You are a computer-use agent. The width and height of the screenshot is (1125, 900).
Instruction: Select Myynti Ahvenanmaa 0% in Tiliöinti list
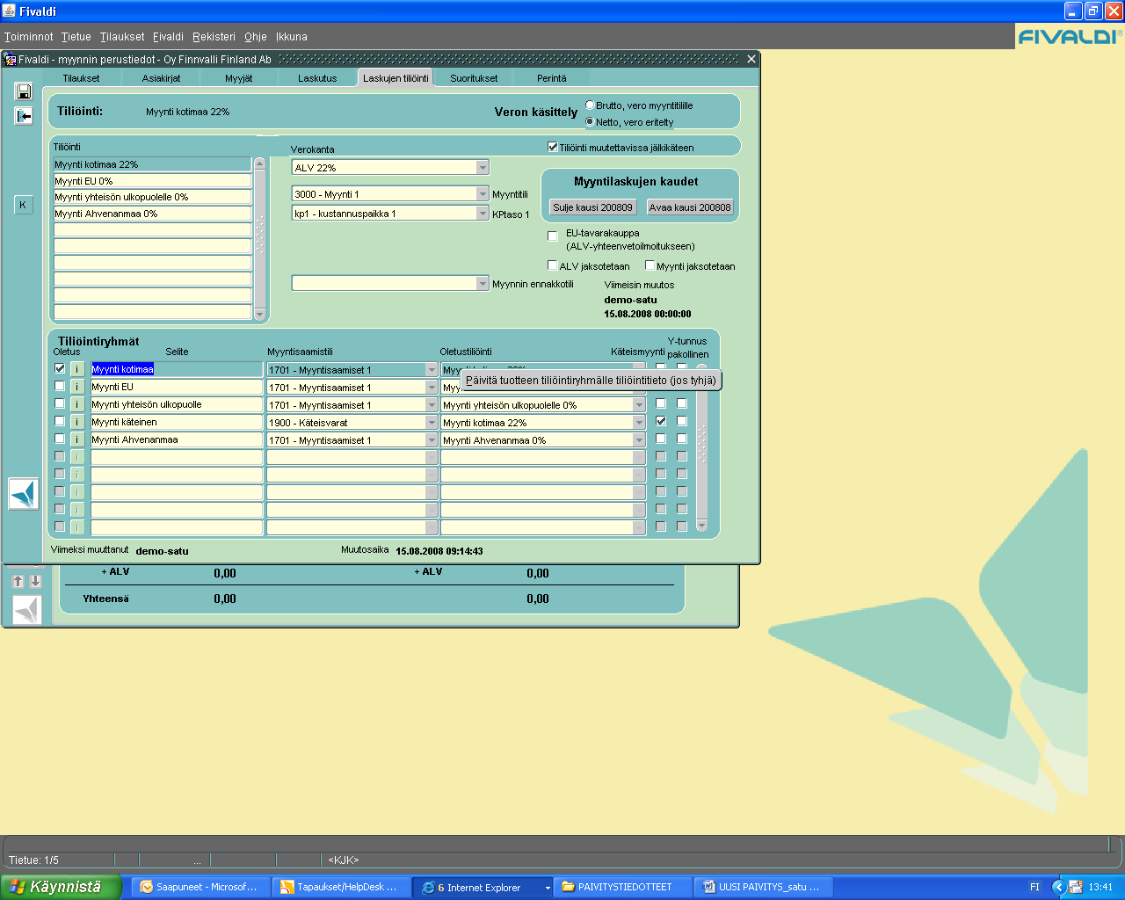click(153, 214)
